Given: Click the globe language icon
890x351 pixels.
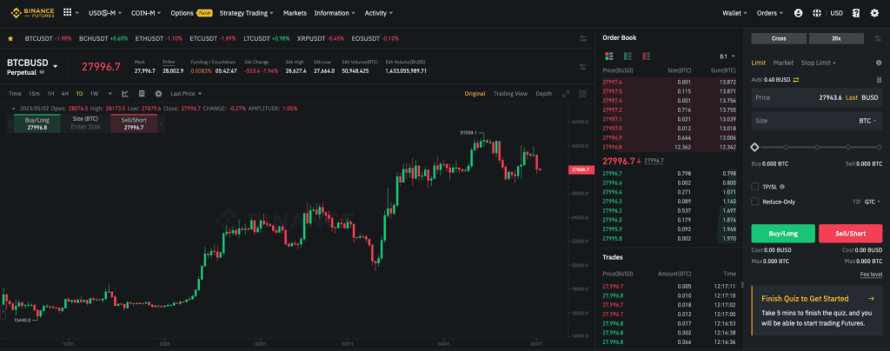Looking at the screenshot, I should tap(817, 12).
